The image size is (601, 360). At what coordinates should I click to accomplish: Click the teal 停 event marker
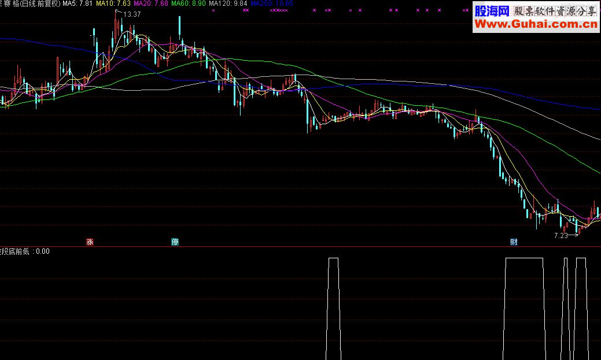point(175,242)
